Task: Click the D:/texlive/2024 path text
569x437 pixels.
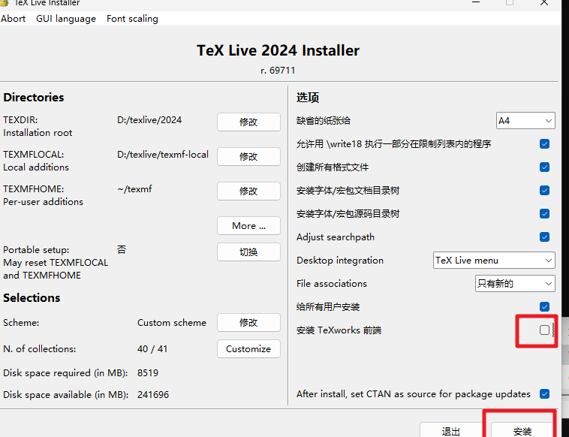Action: [x=149, y=120]
